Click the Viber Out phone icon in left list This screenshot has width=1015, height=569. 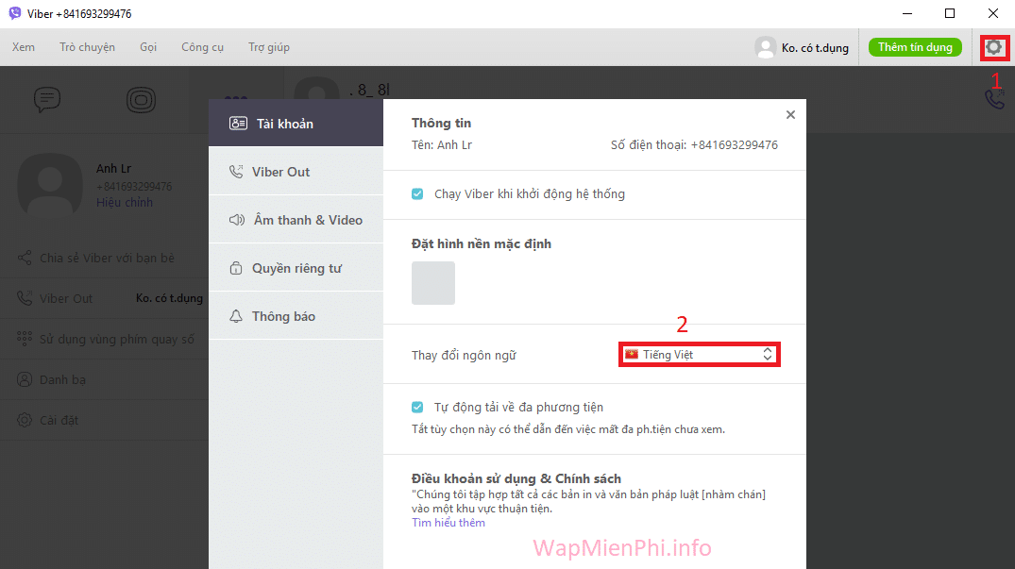[x=25, y=298]
